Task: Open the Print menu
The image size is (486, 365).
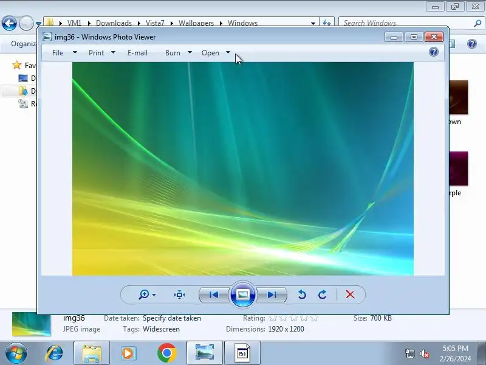Action: point(96,53)
